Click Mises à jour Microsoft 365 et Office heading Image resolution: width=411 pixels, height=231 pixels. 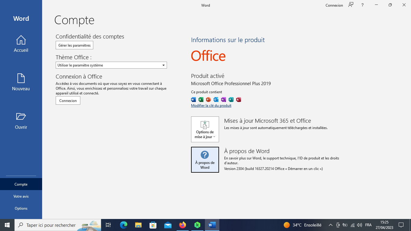[x=267, y=121]
